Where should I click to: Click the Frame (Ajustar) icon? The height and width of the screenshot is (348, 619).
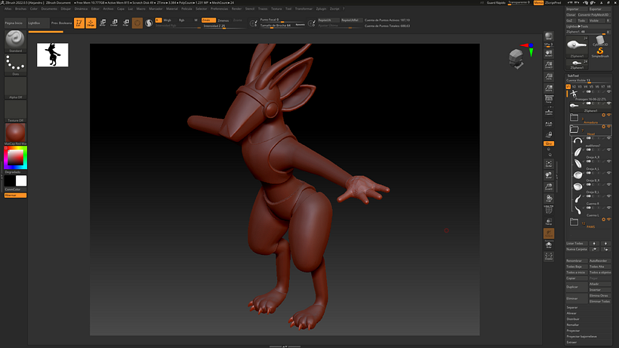pos(549,163)
